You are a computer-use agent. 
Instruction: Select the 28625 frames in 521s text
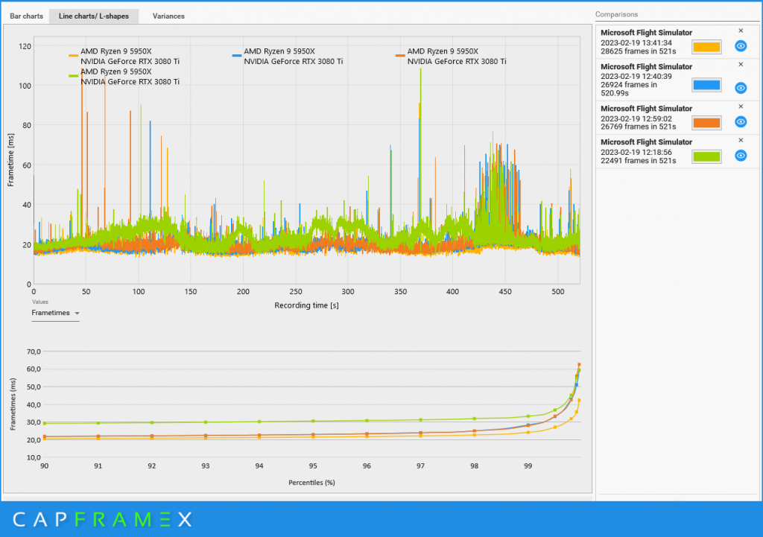click(x=638, y=51)
